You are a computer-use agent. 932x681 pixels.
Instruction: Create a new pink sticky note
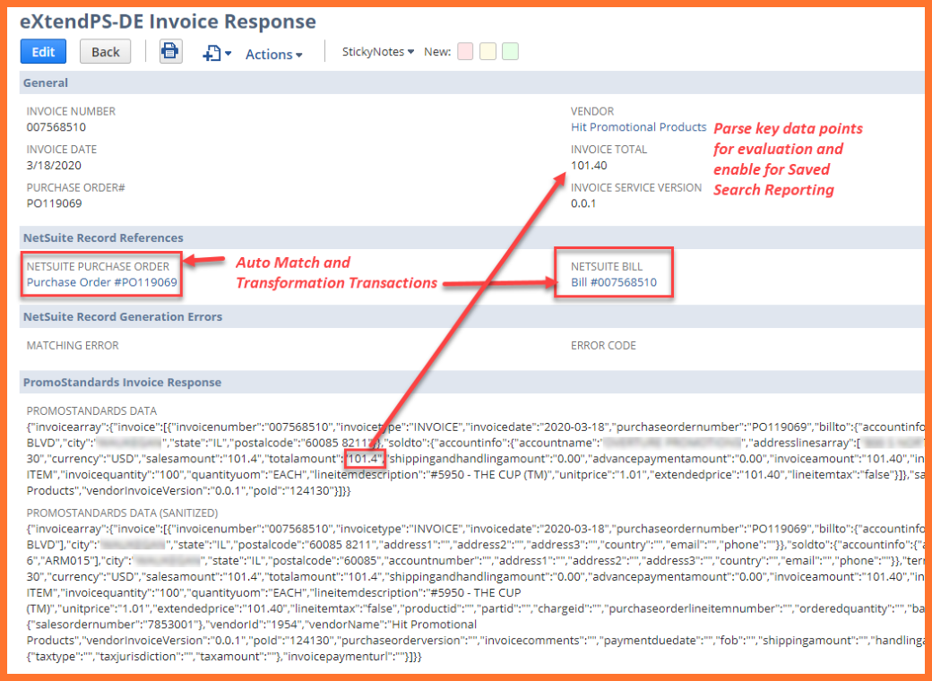click(x=465, y=52)
